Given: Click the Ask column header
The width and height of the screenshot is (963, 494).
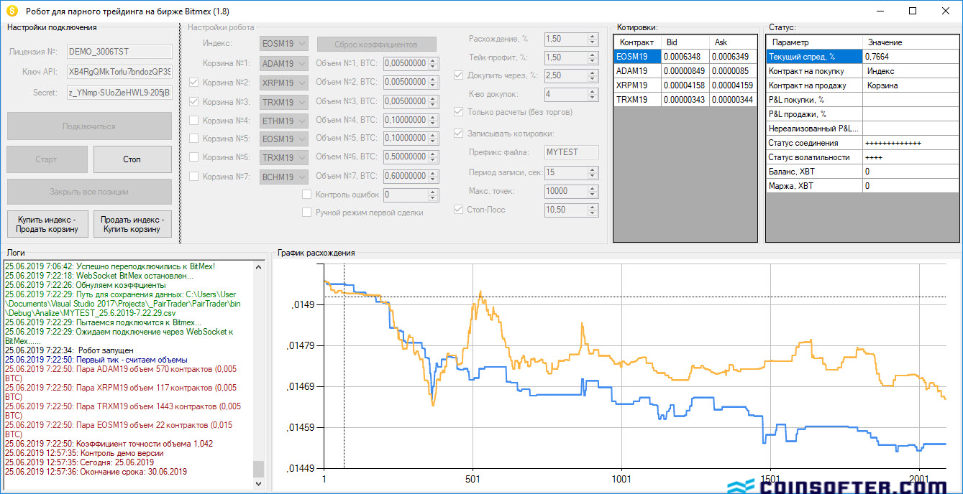Looking at the screenshot, I should (733, 42).
